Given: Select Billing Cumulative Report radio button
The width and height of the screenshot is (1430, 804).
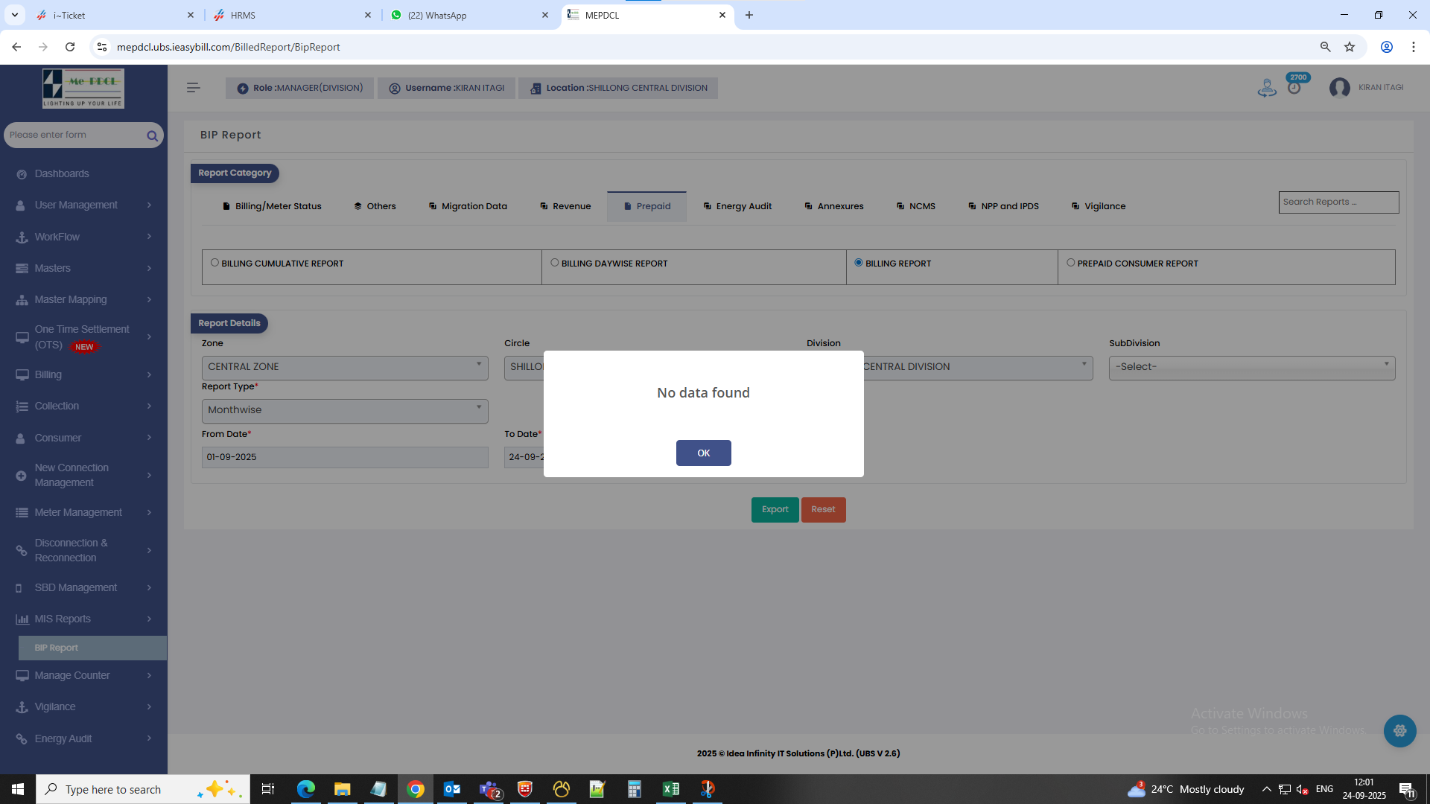Looking at the screenshot, I should (x=214, y=263).
